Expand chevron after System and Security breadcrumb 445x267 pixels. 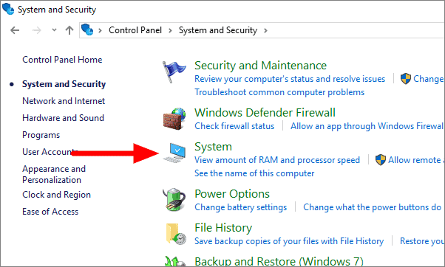tap(265, 30)
